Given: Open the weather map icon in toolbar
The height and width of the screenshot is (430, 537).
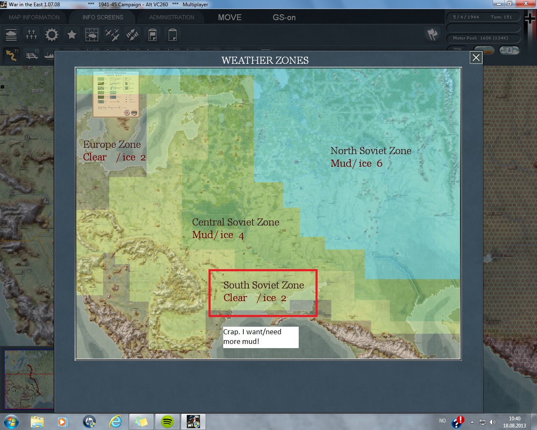Looking at the screenshot, I should 92,34.
